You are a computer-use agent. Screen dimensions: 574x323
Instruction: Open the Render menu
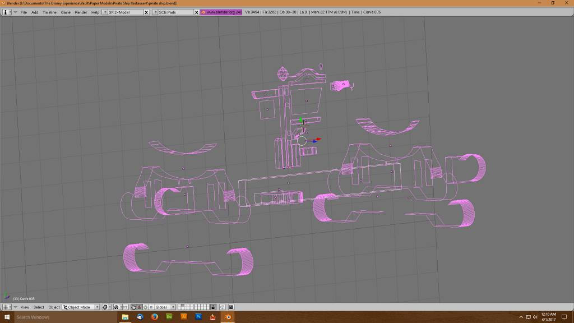click(81, 12)
